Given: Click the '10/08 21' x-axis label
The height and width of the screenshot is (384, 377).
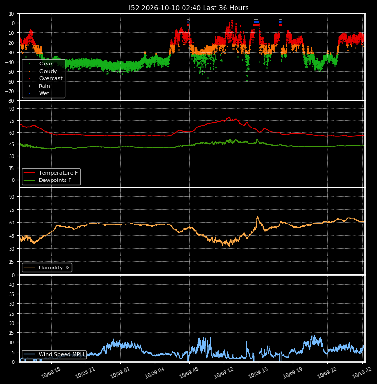Looking at the screenshot, I should pos(85,373).
